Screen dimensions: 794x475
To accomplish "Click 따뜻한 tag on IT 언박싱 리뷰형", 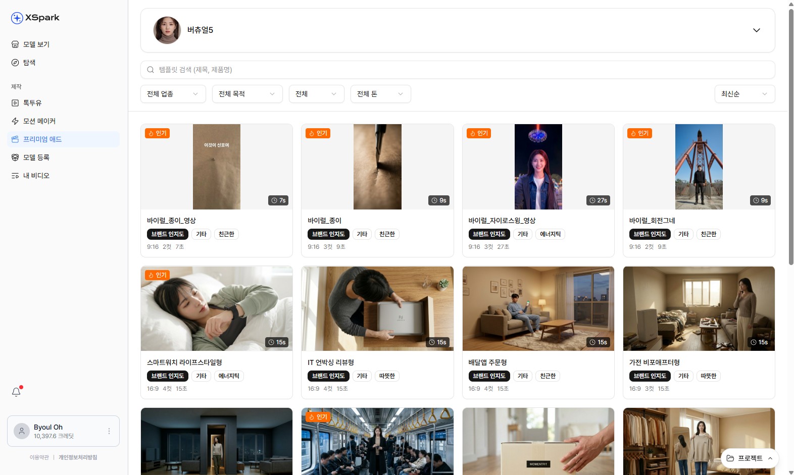I will click(387, 376).
